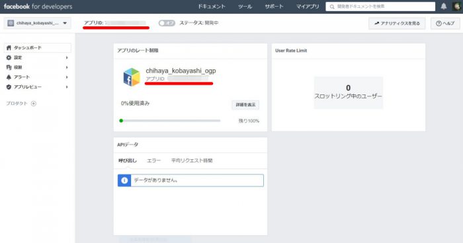
Task: Click the dashboard home icon
Action: tap(9, 48)
